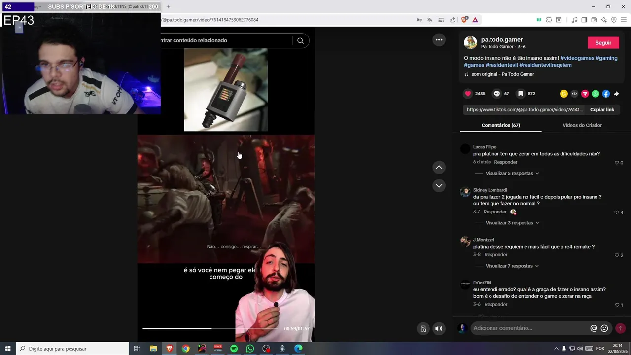This screenshot has width=631, height=355.
Task: Show hidden system tray icons chevron
Action: 556,349
